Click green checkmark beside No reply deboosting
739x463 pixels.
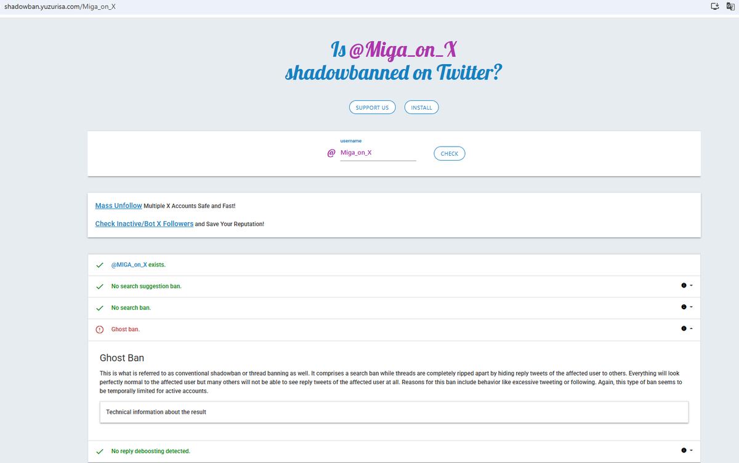tap(99, 451)
